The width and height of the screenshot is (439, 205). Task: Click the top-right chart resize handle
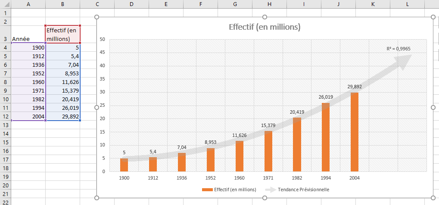433,17
